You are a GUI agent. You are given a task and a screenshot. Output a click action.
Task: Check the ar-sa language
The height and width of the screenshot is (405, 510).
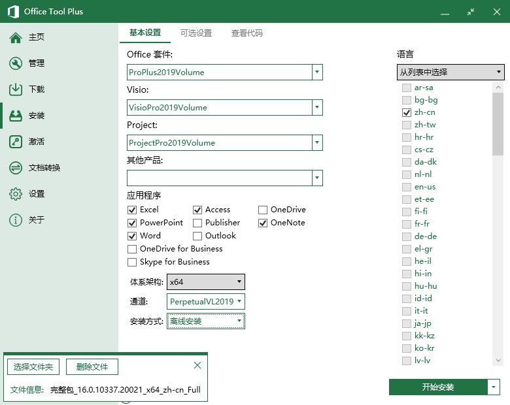coord(407,88)
